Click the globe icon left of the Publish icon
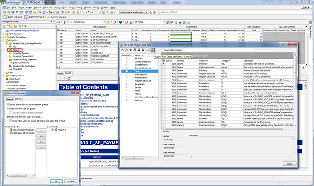The height and width of the screenshot is (186, 314). tap(148, 50)
